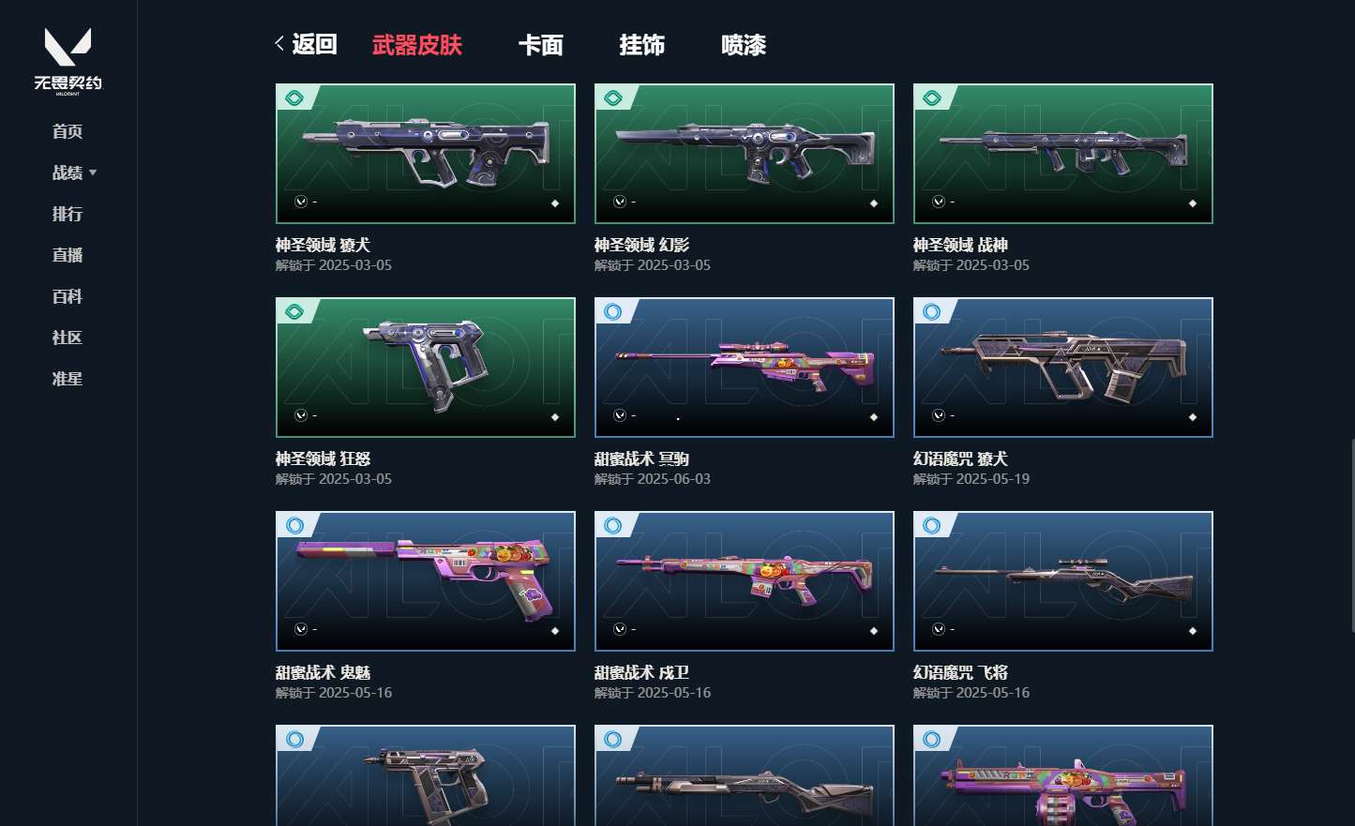Click diamond marker on 神圣领域 战神 card

pyautogui.click(x=1193, y=203)
